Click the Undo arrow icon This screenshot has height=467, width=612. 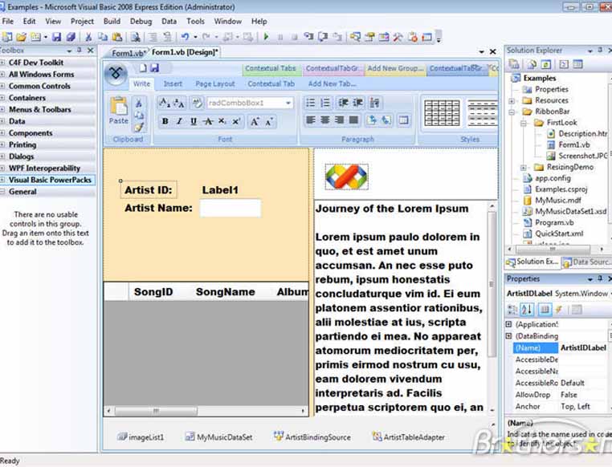[185, 37]
